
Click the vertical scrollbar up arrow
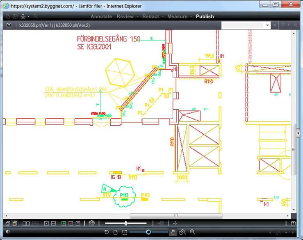click(x=294, y=33)
